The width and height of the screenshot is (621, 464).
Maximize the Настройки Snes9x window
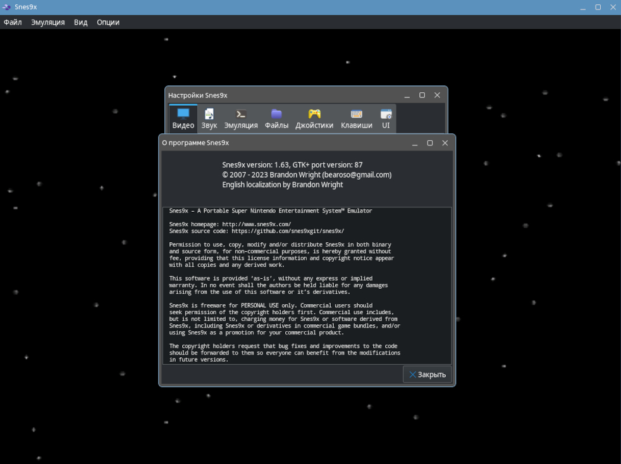coord(422,95)
